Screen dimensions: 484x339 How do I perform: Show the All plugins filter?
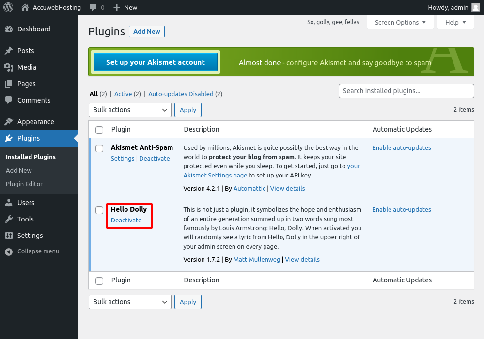(x=94, y=94)
